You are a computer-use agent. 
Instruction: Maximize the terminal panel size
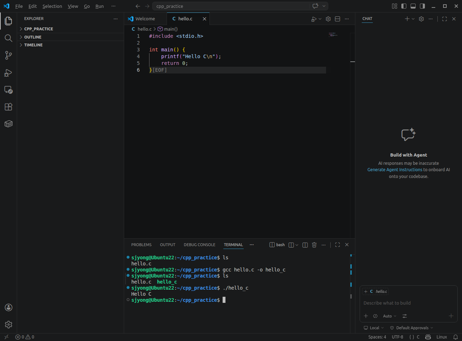(337, 245)
